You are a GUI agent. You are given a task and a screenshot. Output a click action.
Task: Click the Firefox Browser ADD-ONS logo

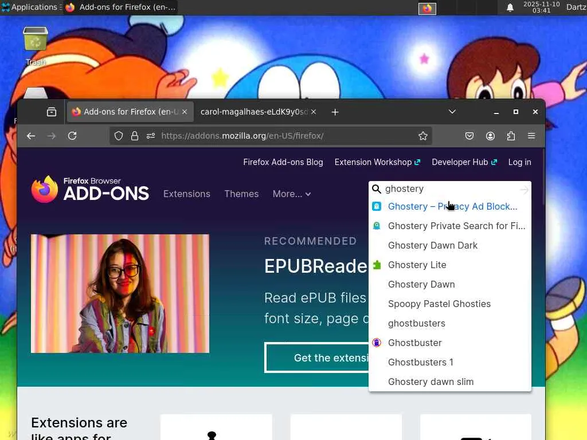point(90,189)
